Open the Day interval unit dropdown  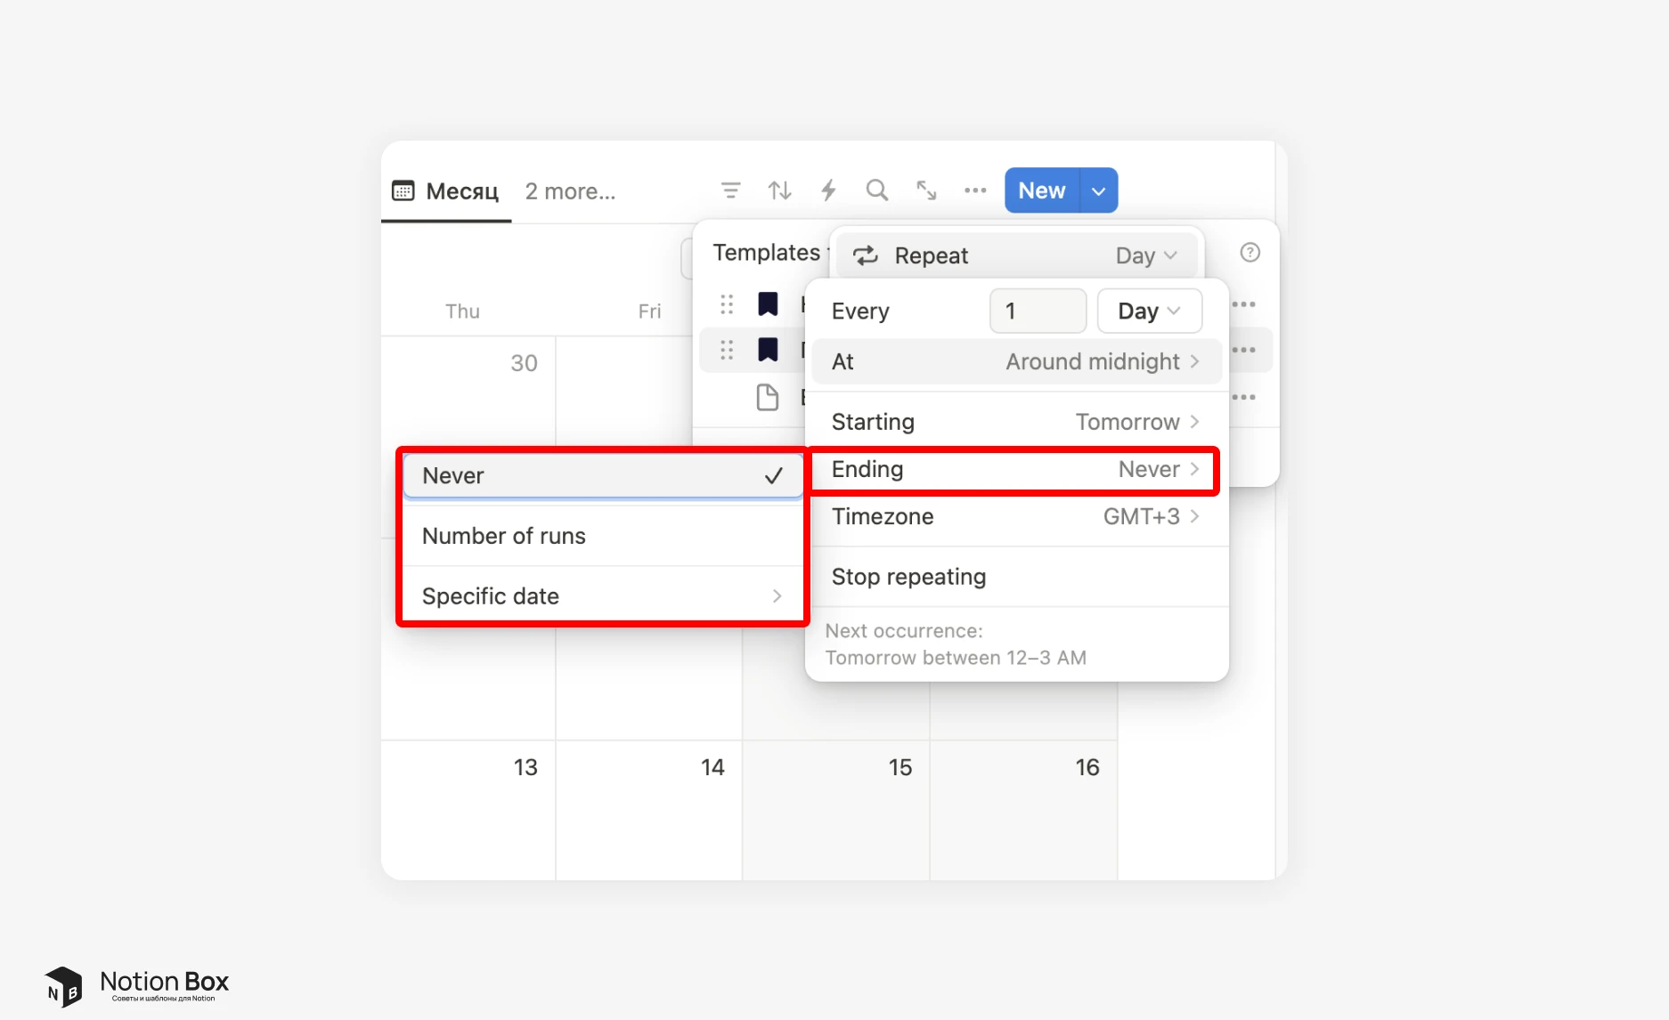coord(1149,312)
